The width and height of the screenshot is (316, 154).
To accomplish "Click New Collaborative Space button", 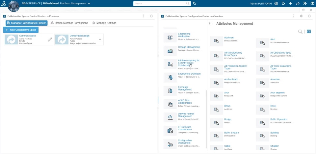I will 21,30.
